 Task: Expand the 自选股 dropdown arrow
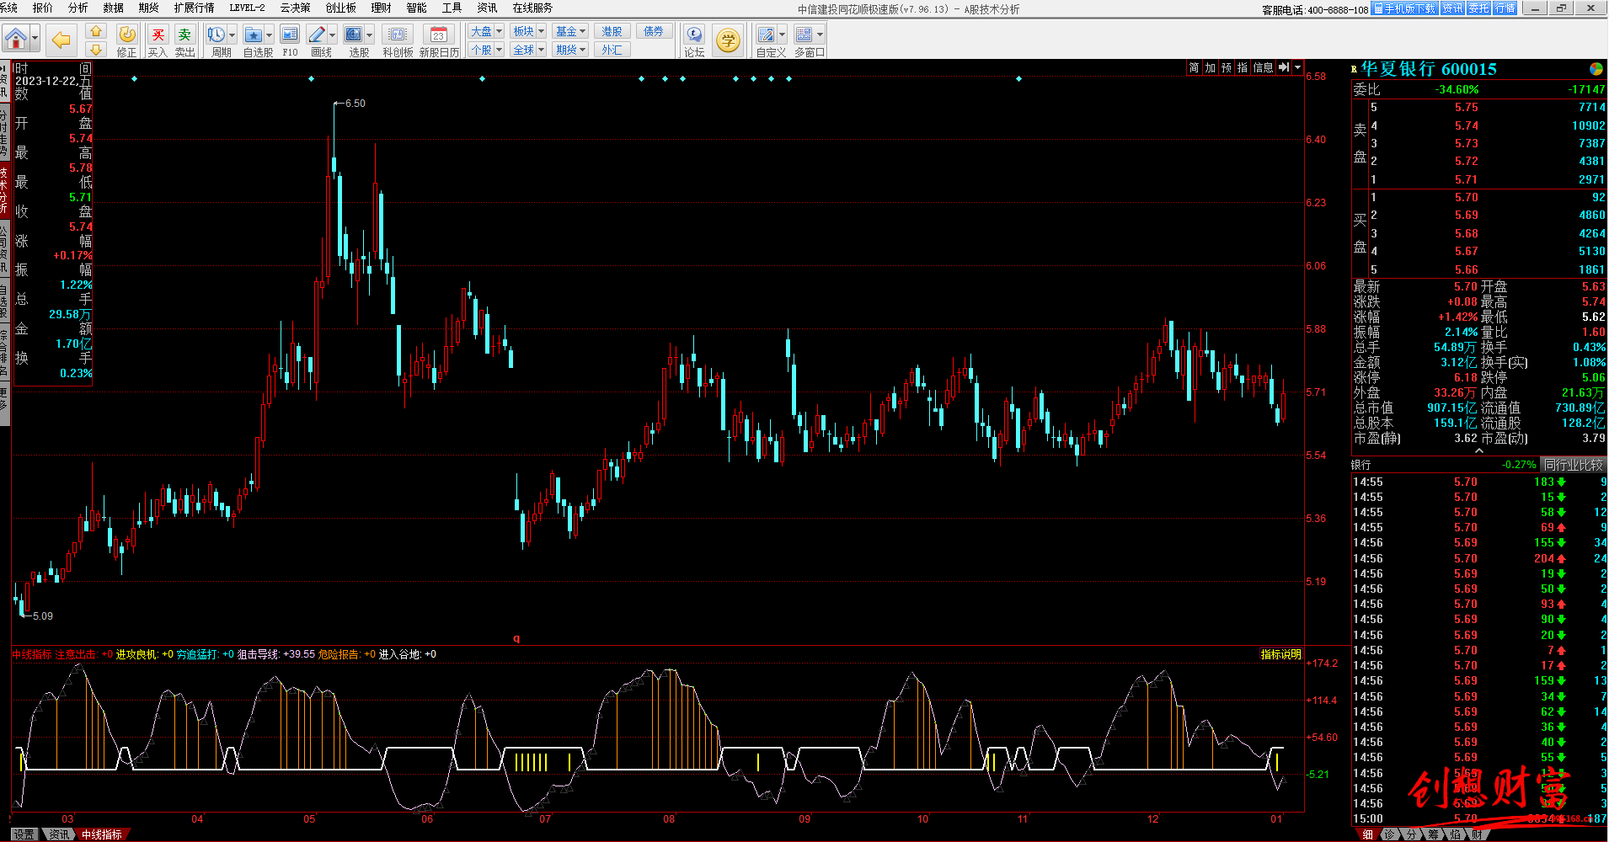[269, 35]
